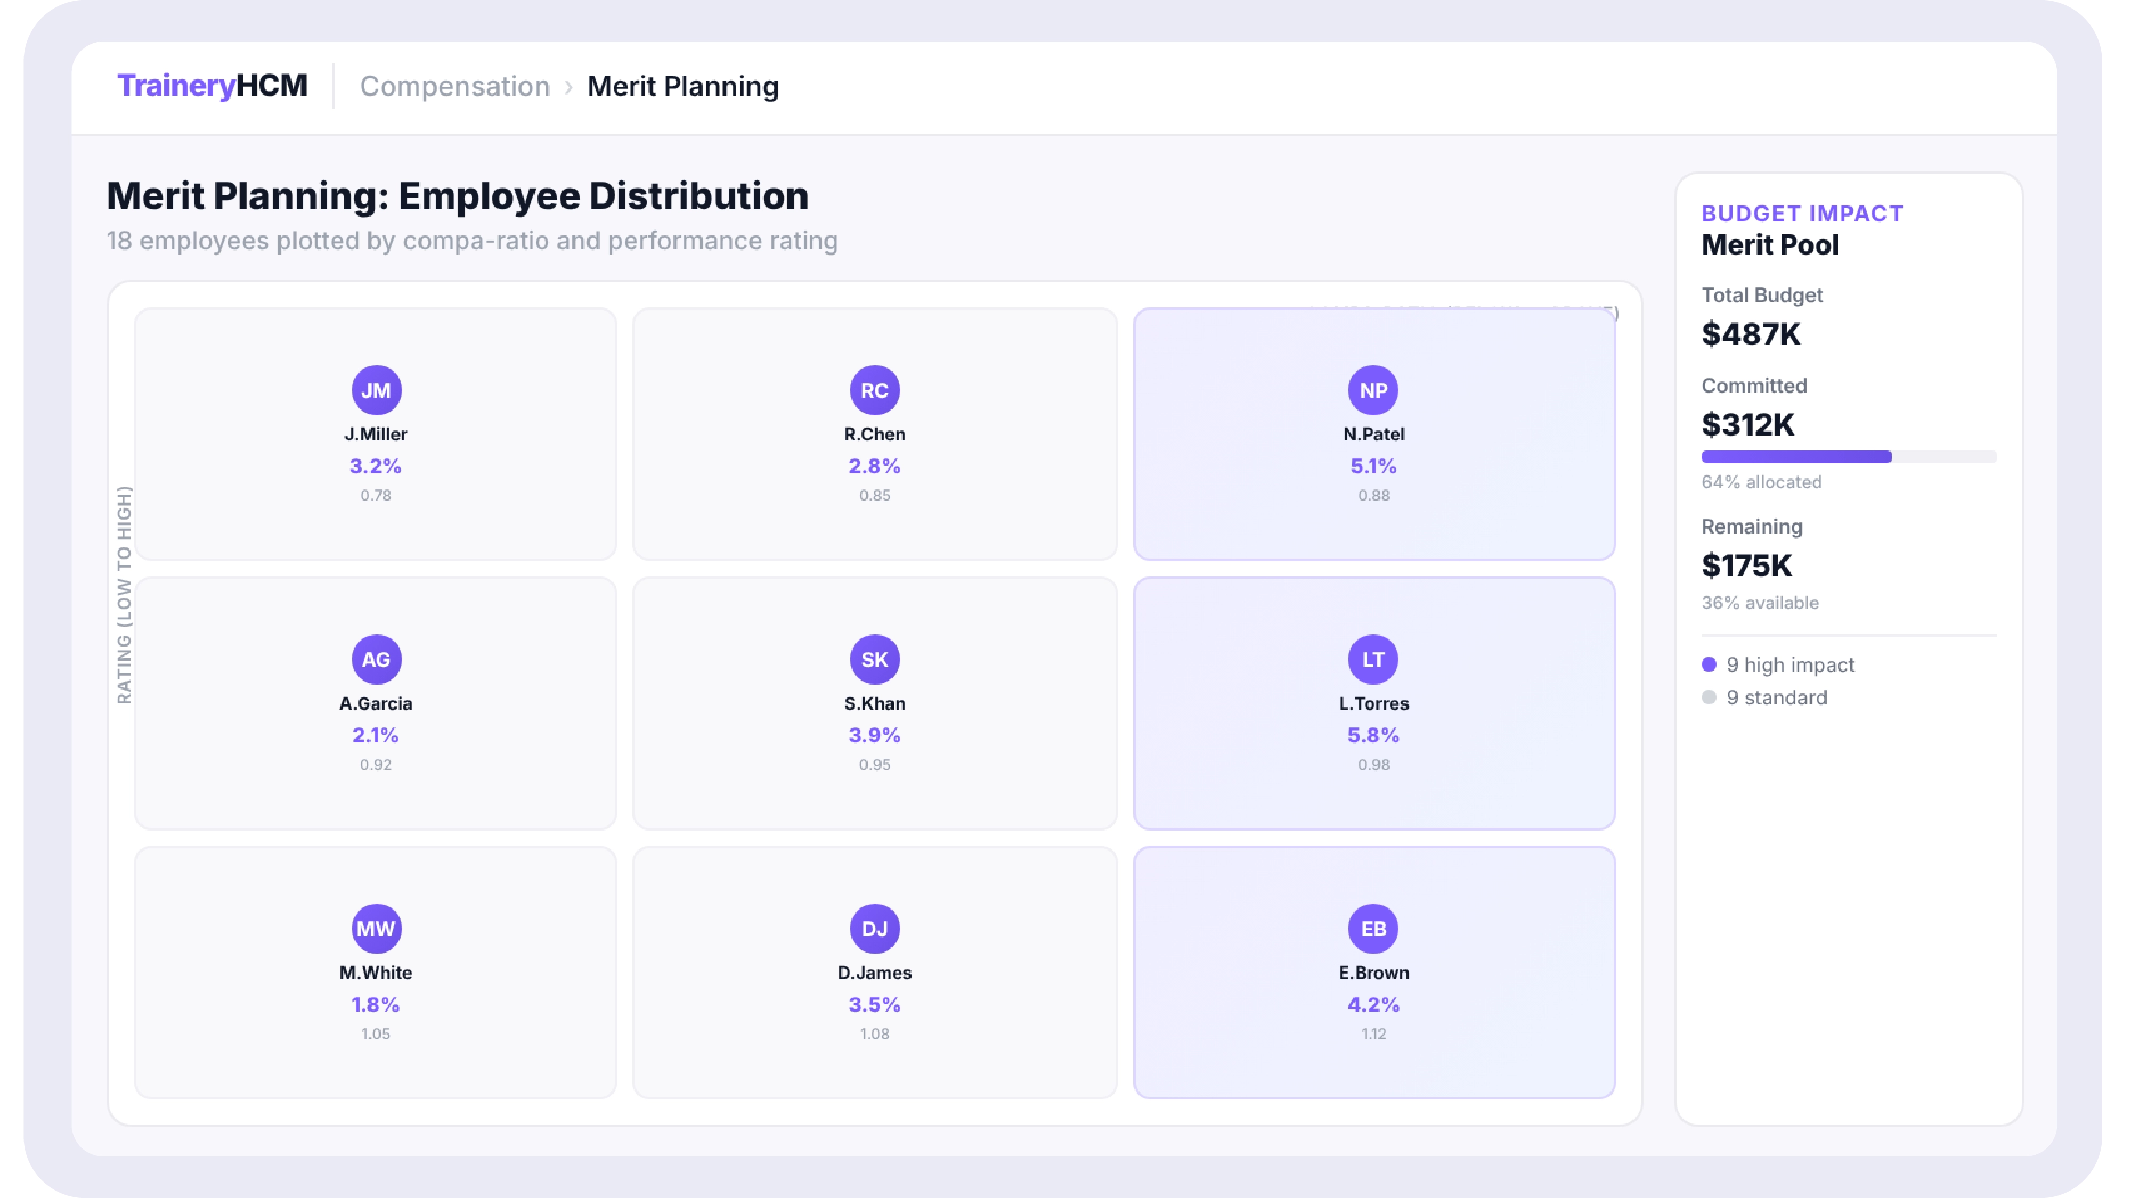The width and height of the screenshot is (2131, 1198).
Task: Click the 9 high impact legend label
Action: tap(1790, 664)
